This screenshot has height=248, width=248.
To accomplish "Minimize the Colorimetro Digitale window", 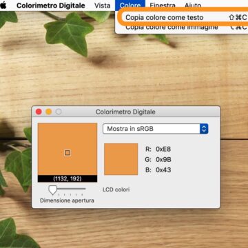I will pos(49,112).
